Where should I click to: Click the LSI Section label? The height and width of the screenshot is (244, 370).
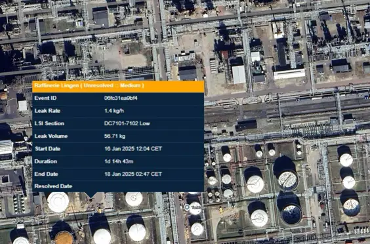[49, 123]
